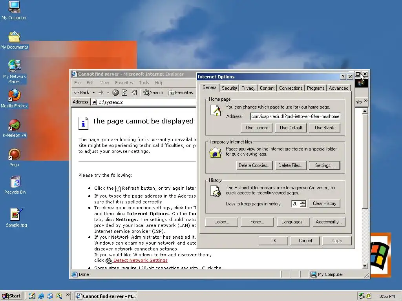
Task: Click Internet Explorer quick launch icon
Action: tap(41, 296)
